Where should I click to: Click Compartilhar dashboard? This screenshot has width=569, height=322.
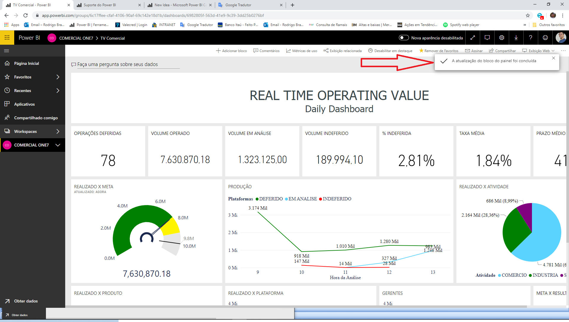(x=502, y=51)
